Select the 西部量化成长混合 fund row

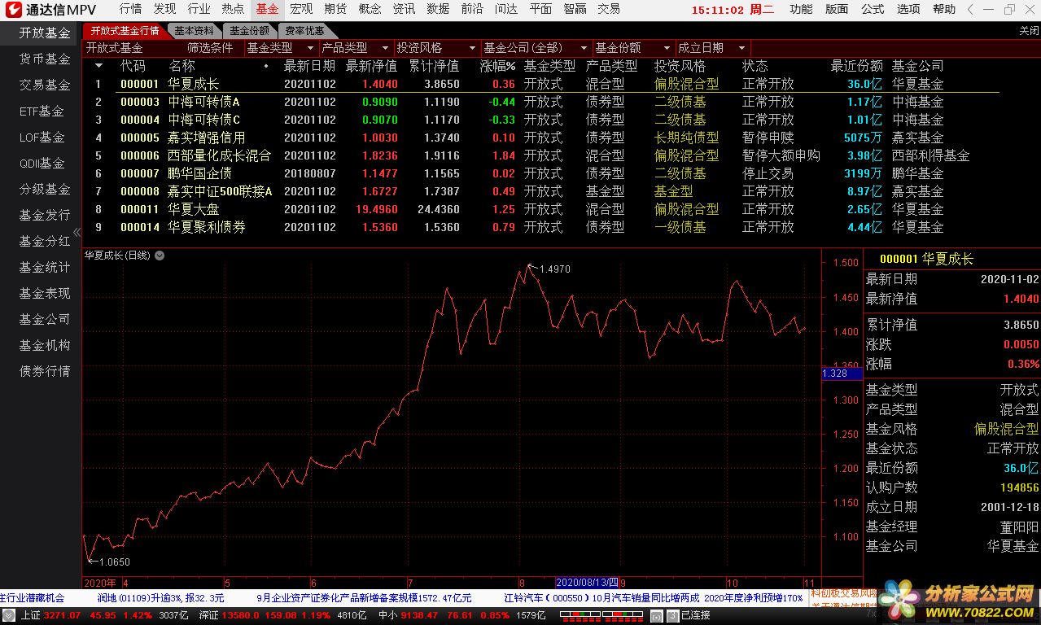click(541, 155)
